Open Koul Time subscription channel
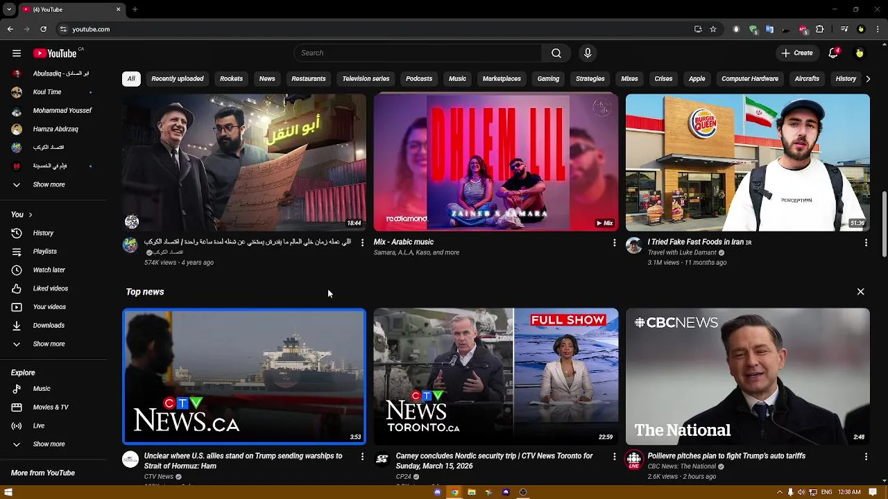The image size is (888, 499). pos(47,91)
